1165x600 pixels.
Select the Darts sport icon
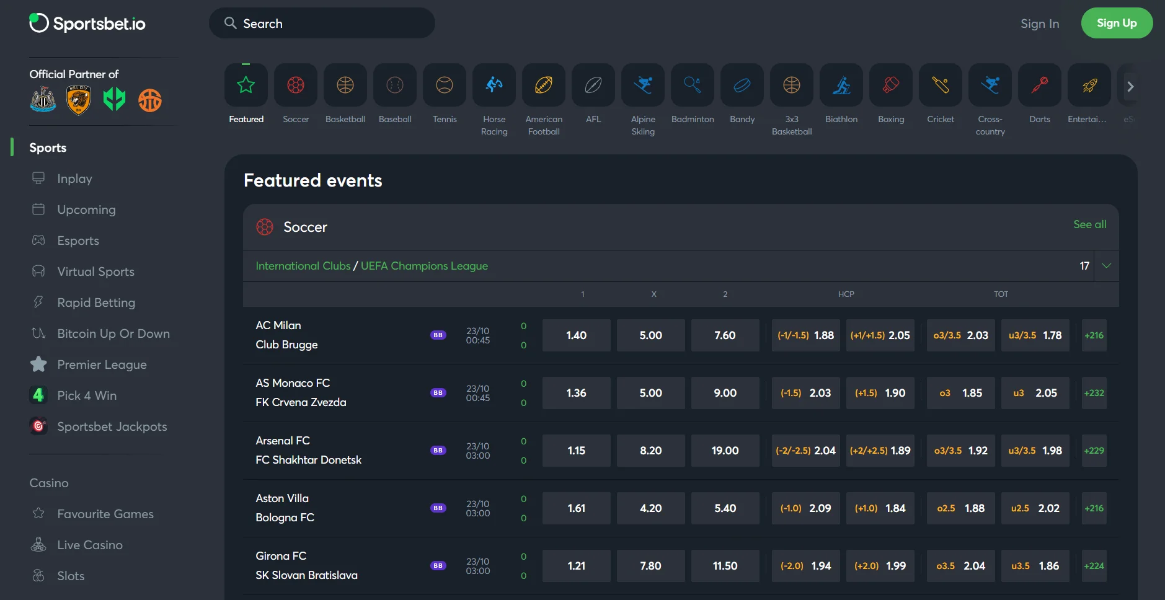(x=1040, y=86)
